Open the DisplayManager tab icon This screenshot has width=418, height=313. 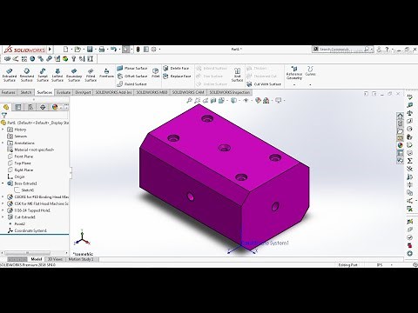[55, 107]
